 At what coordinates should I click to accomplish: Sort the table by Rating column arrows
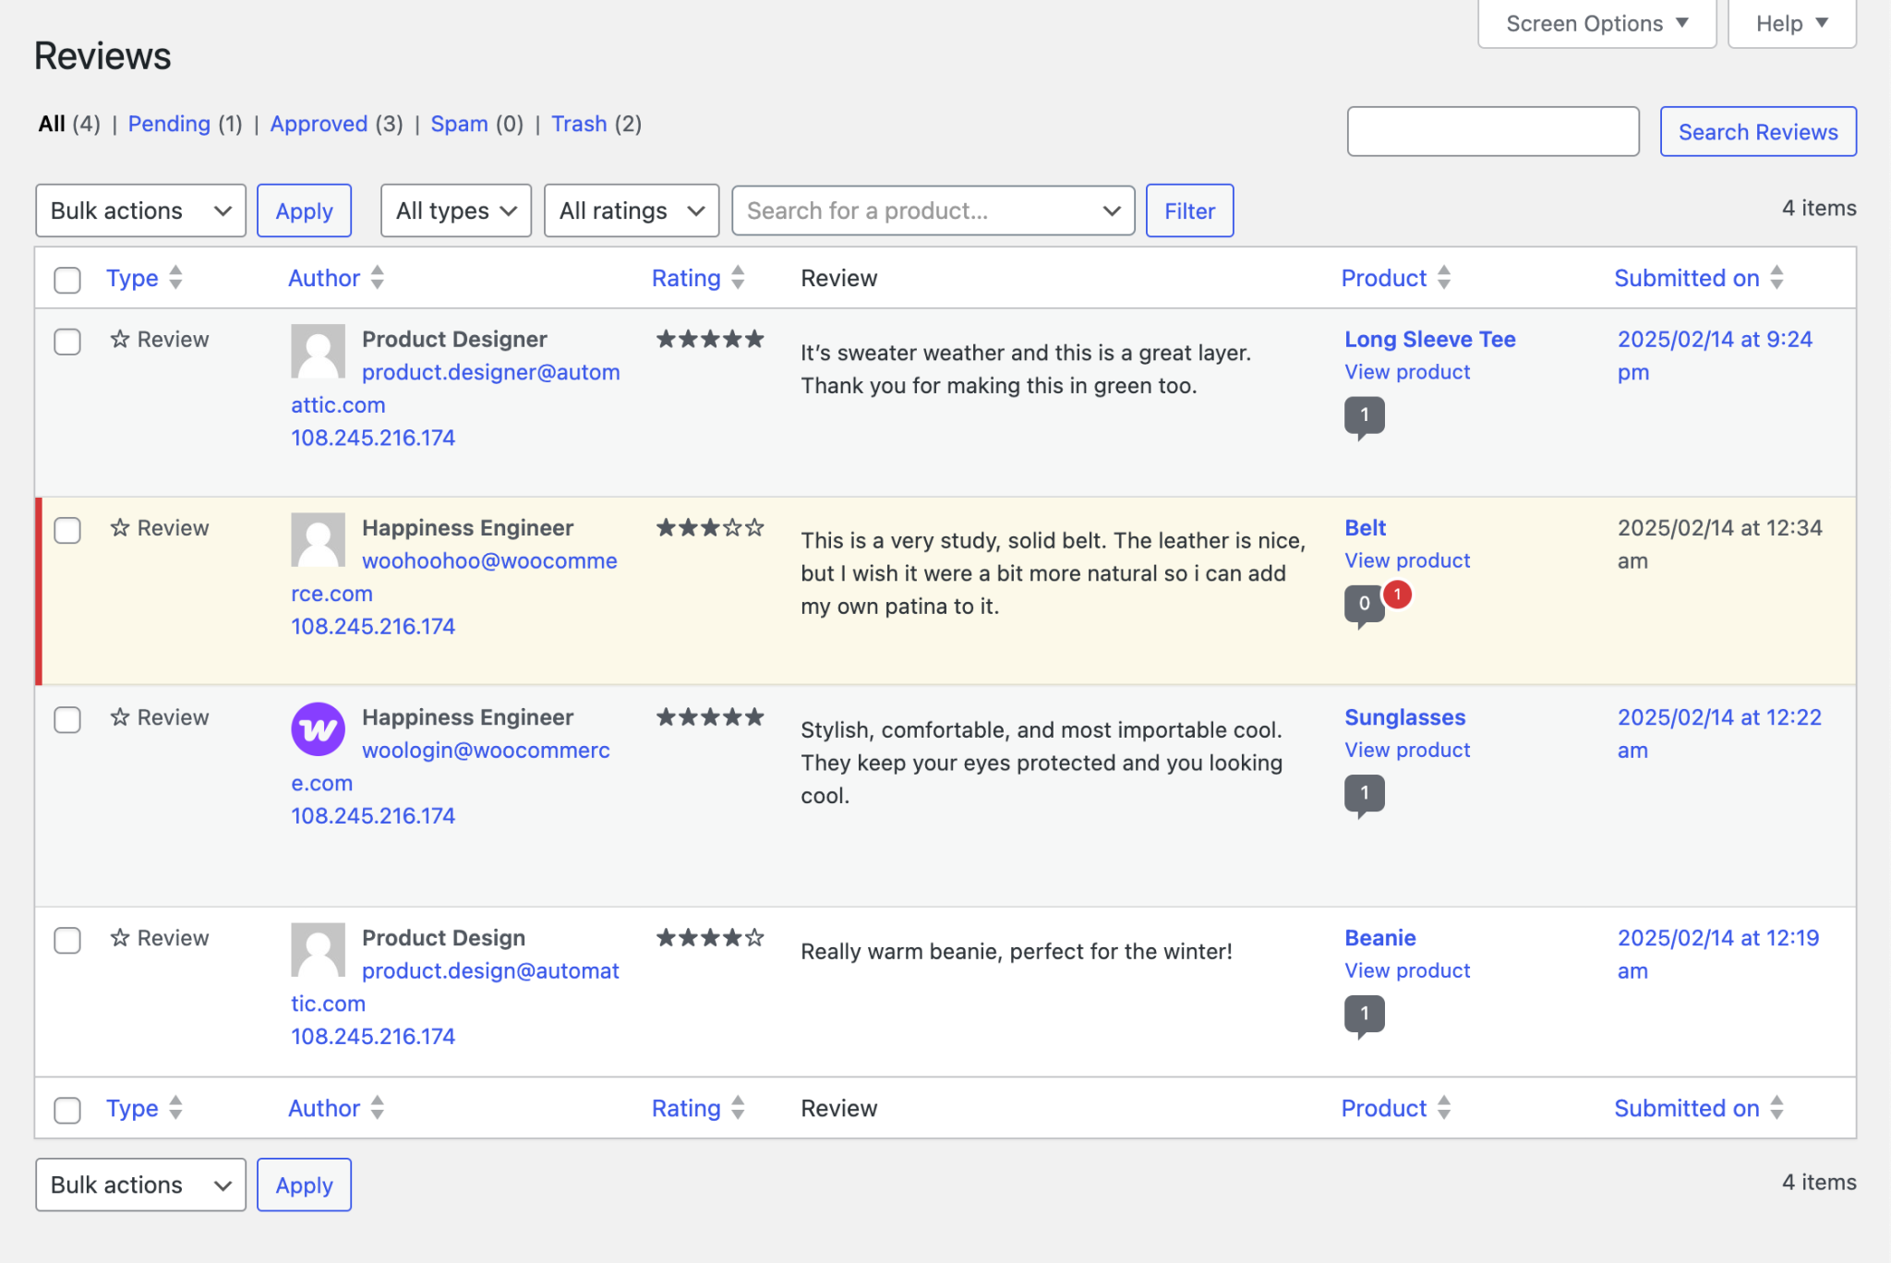coord(736,277)
